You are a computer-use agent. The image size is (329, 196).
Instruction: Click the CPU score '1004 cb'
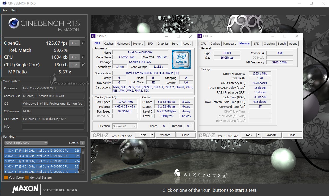59,57
